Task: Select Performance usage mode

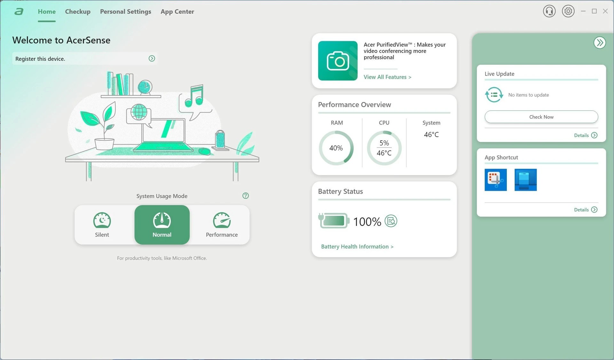Action: pos(222,225)
